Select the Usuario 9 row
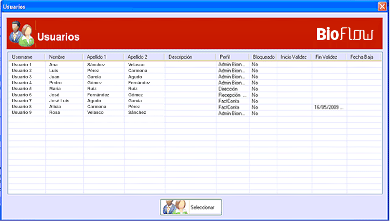390x222 pixels. point(22,113)
